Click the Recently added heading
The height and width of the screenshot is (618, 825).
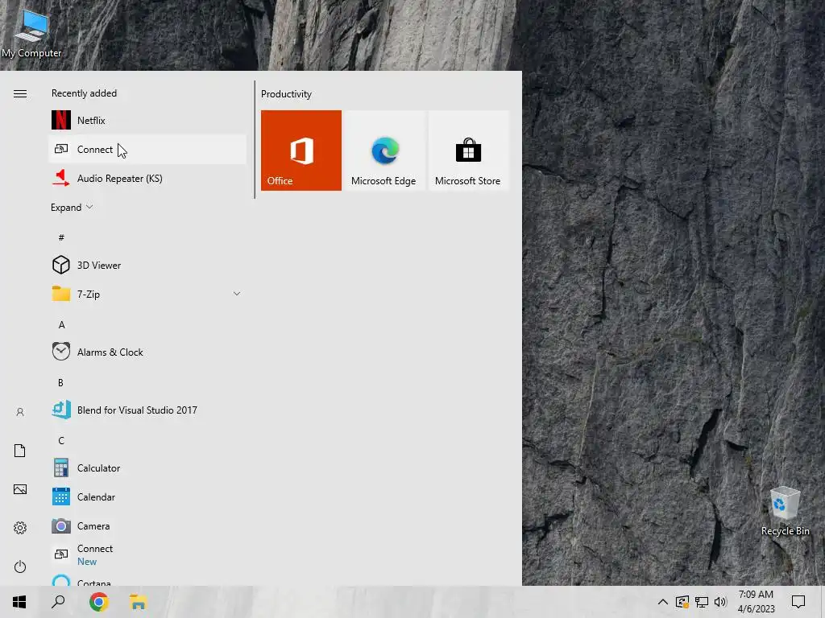[x=84, y=93]
